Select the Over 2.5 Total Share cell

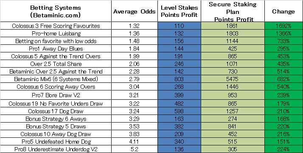point(56,64)
